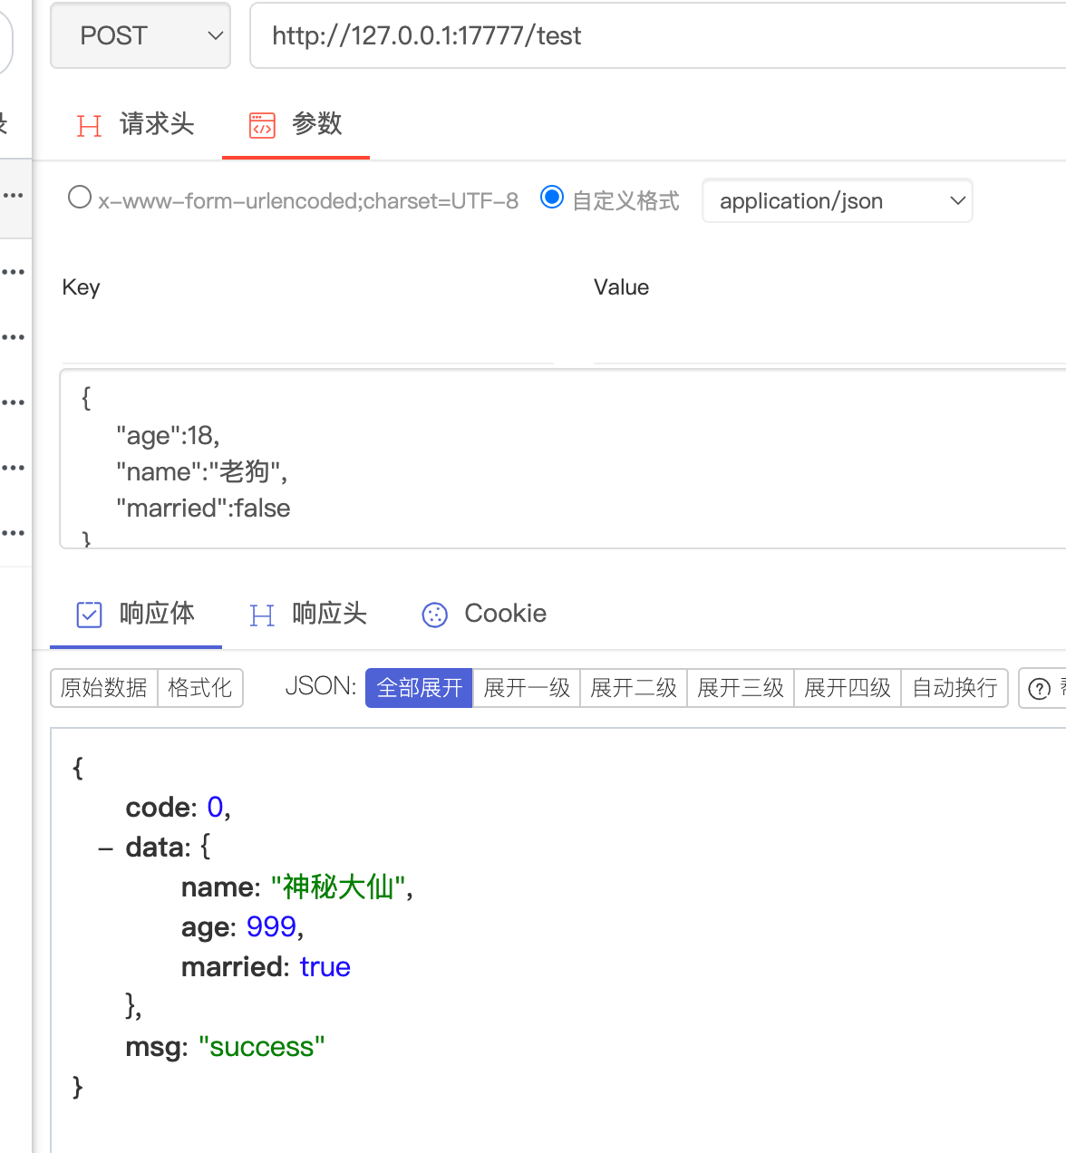Click the 格式化 button

(200, 688)
